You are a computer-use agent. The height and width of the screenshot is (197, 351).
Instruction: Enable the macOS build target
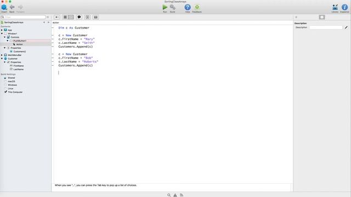tap(5, 82)
